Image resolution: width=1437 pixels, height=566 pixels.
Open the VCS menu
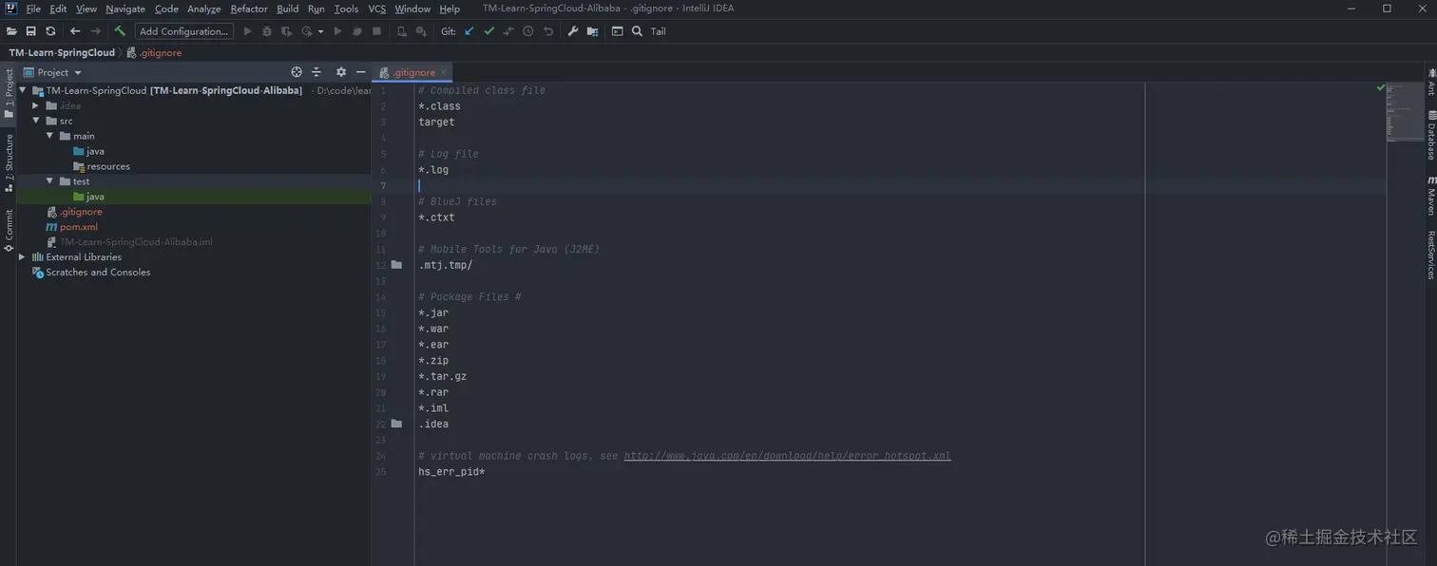coord(377,9)
